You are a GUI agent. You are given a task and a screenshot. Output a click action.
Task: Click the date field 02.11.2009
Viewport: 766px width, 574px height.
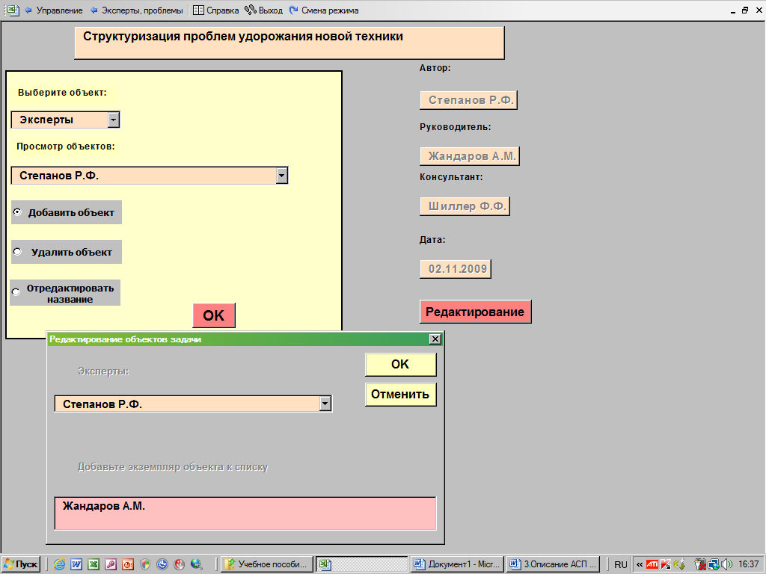click(456, 269)
